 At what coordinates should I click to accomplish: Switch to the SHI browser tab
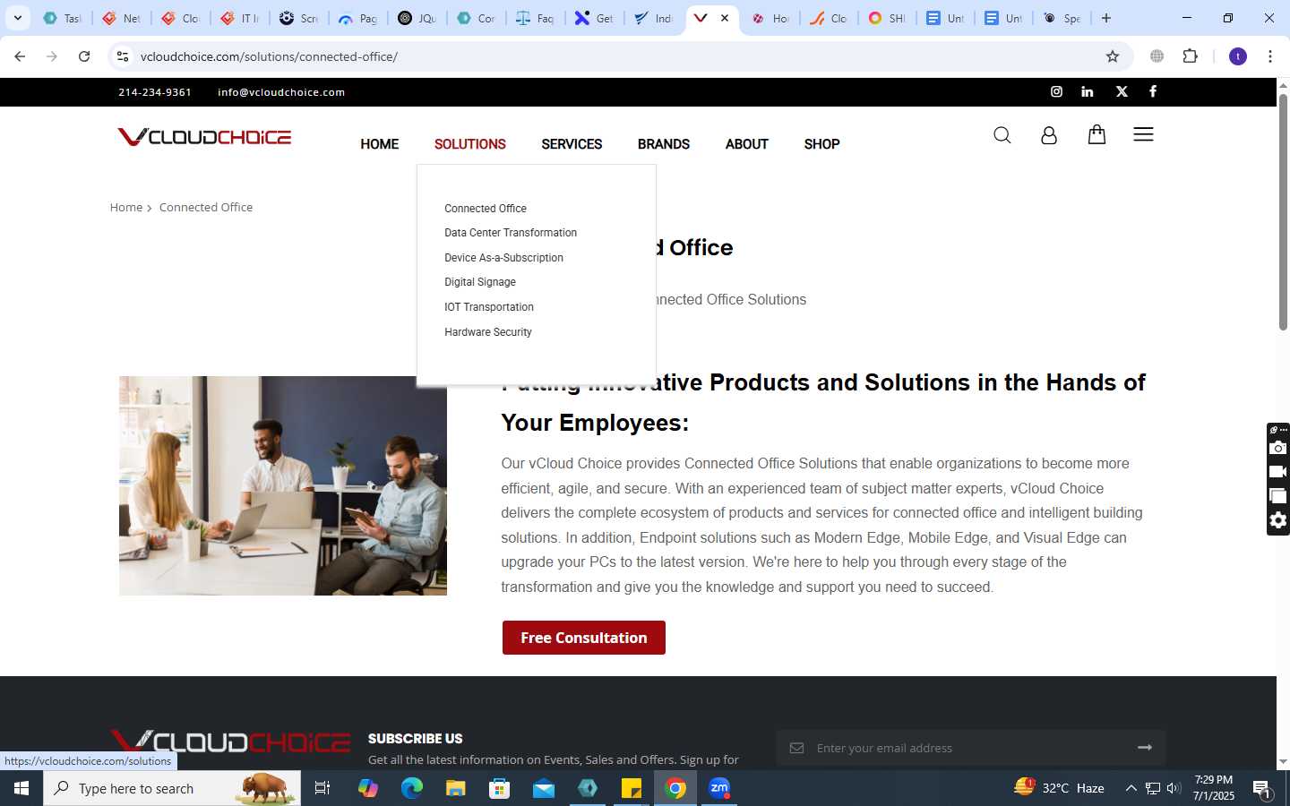coord(887,18)
